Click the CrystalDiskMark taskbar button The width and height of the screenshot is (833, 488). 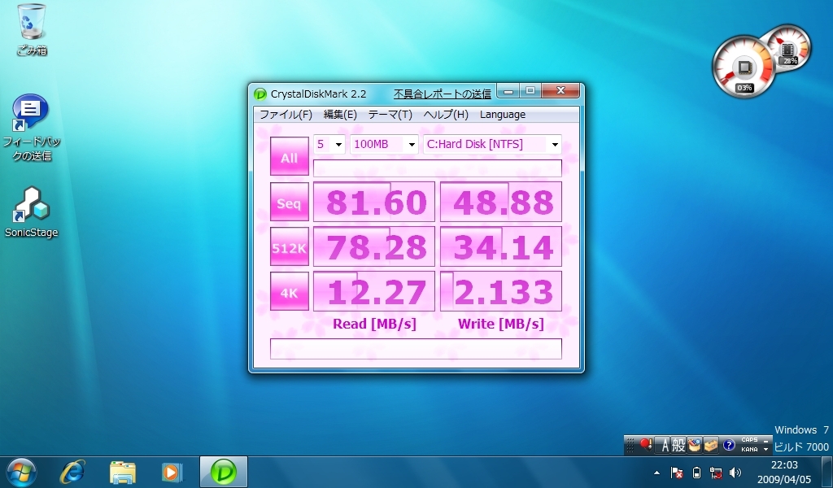(x=224, y=472)
